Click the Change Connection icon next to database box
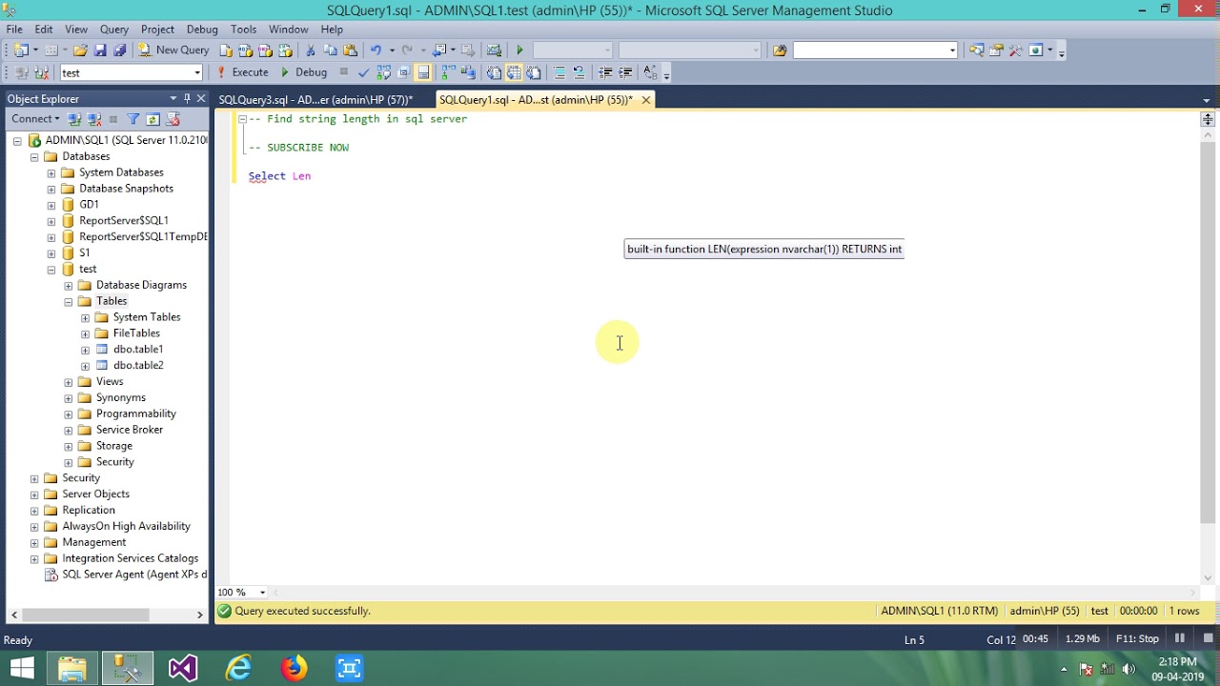Image resolution: width=1220 pixels, height=686 pixels. click(41, 72)
